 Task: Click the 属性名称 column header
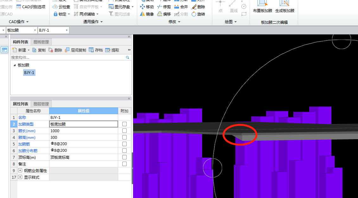click(x=33, y=111)
